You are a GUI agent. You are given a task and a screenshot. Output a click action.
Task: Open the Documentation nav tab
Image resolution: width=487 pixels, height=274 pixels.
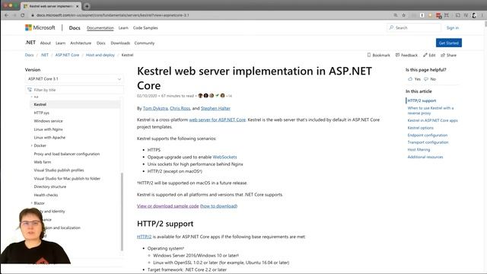click(100, 28)
